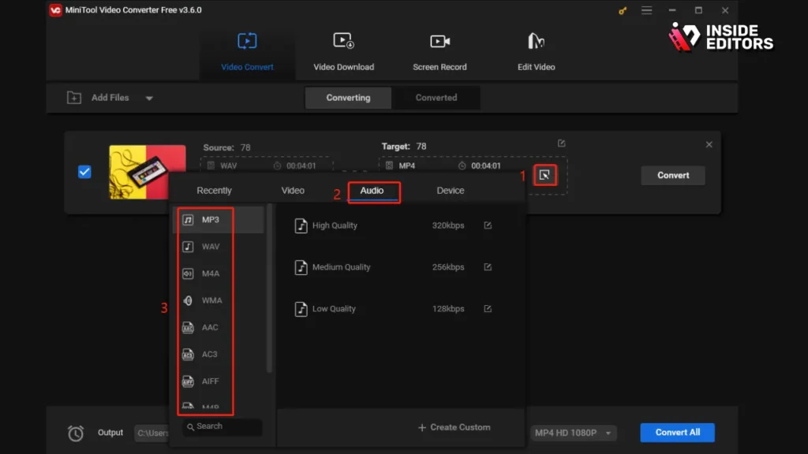
Task: Select the Video format tab
Action: 293,191
